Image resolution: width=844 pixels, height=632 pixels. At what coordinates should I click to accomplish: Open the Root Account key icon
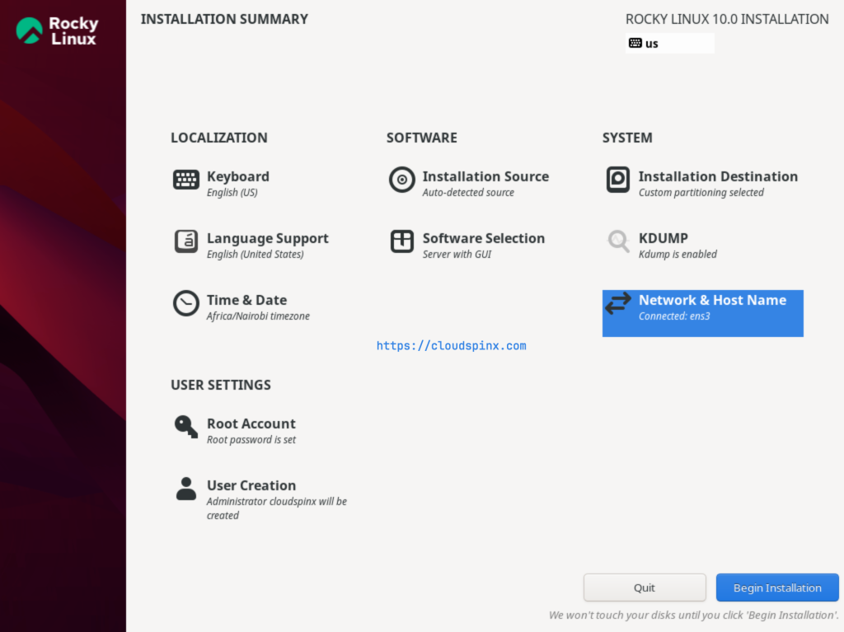[185, 426]
